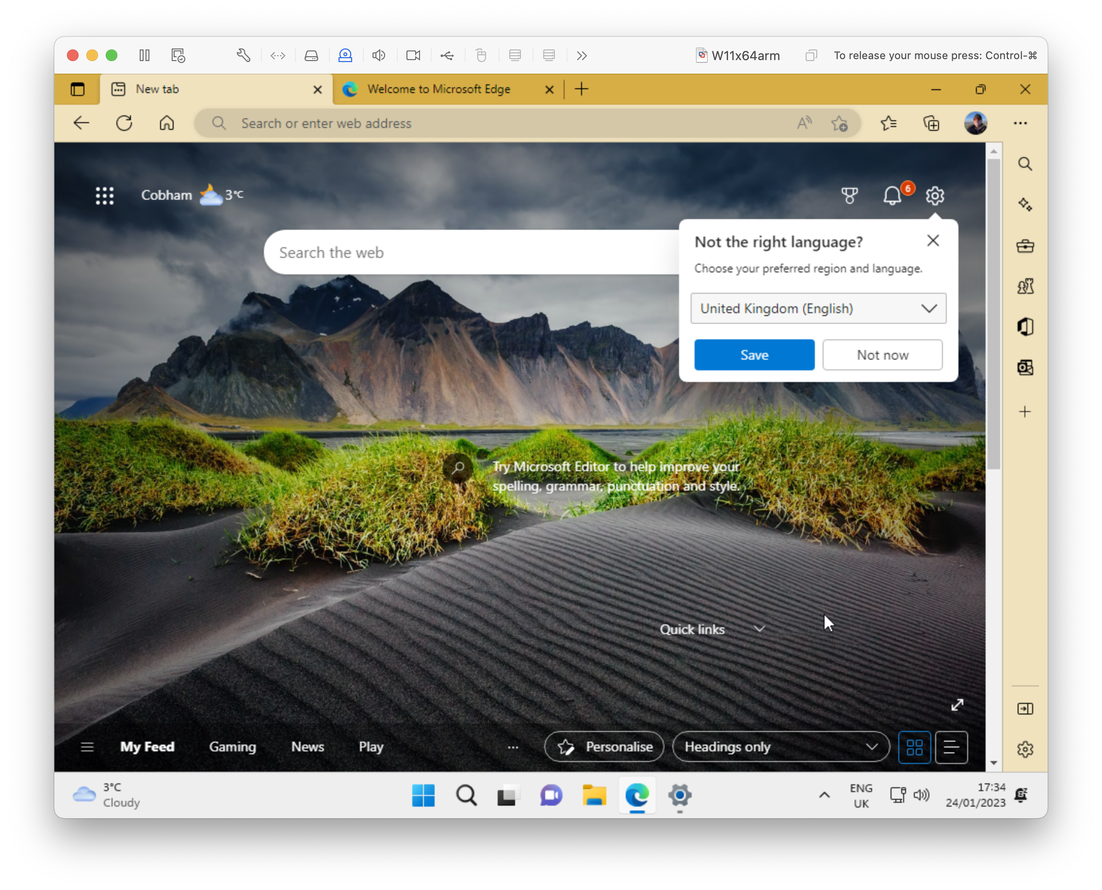Screen dimensions: 1102x890
Task: Open page settings gear on new tab
Action: pos(935,195)
